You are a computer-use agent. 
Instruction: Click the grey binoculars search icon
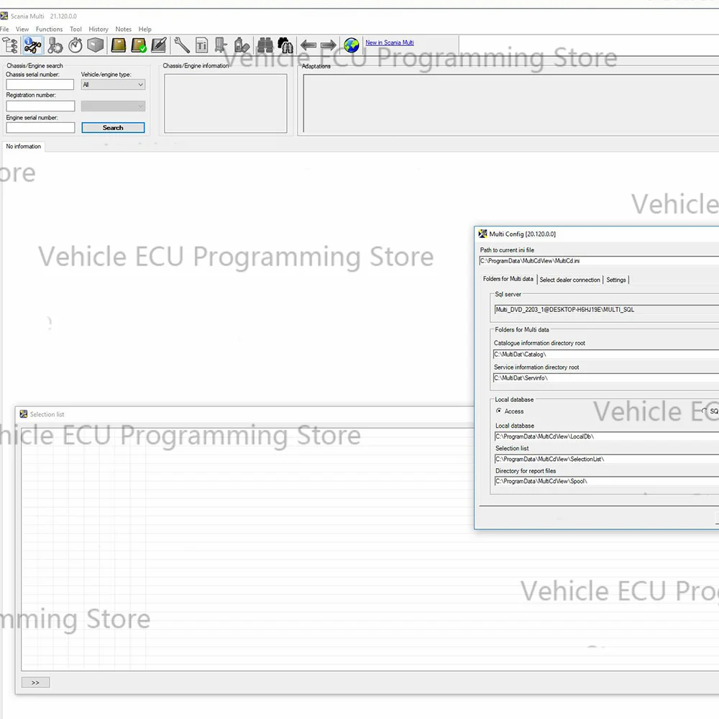click(265, 45)
